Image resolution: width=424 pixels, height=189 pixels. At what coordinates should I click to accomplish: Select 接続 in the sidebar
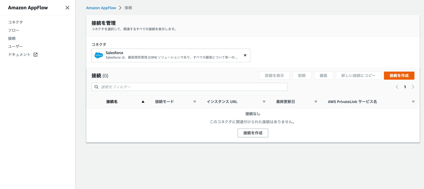click(x=12, y=38)
